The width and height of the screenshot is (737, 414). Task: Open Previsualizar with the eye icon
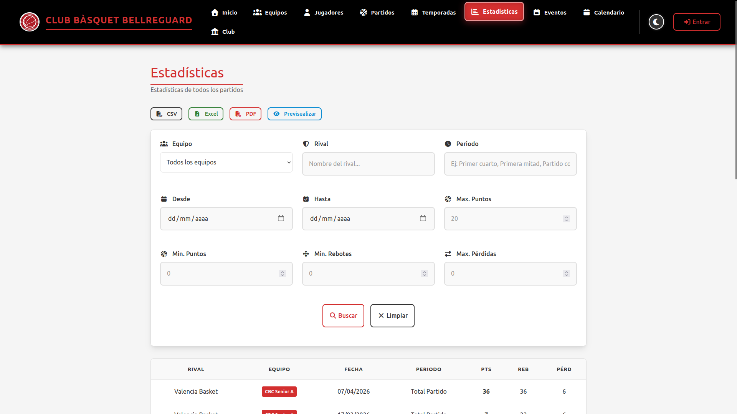coord(294,114)
